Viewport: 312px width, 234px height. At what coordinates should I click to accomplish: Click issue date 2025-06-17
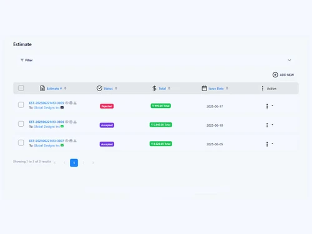point(215,106)
